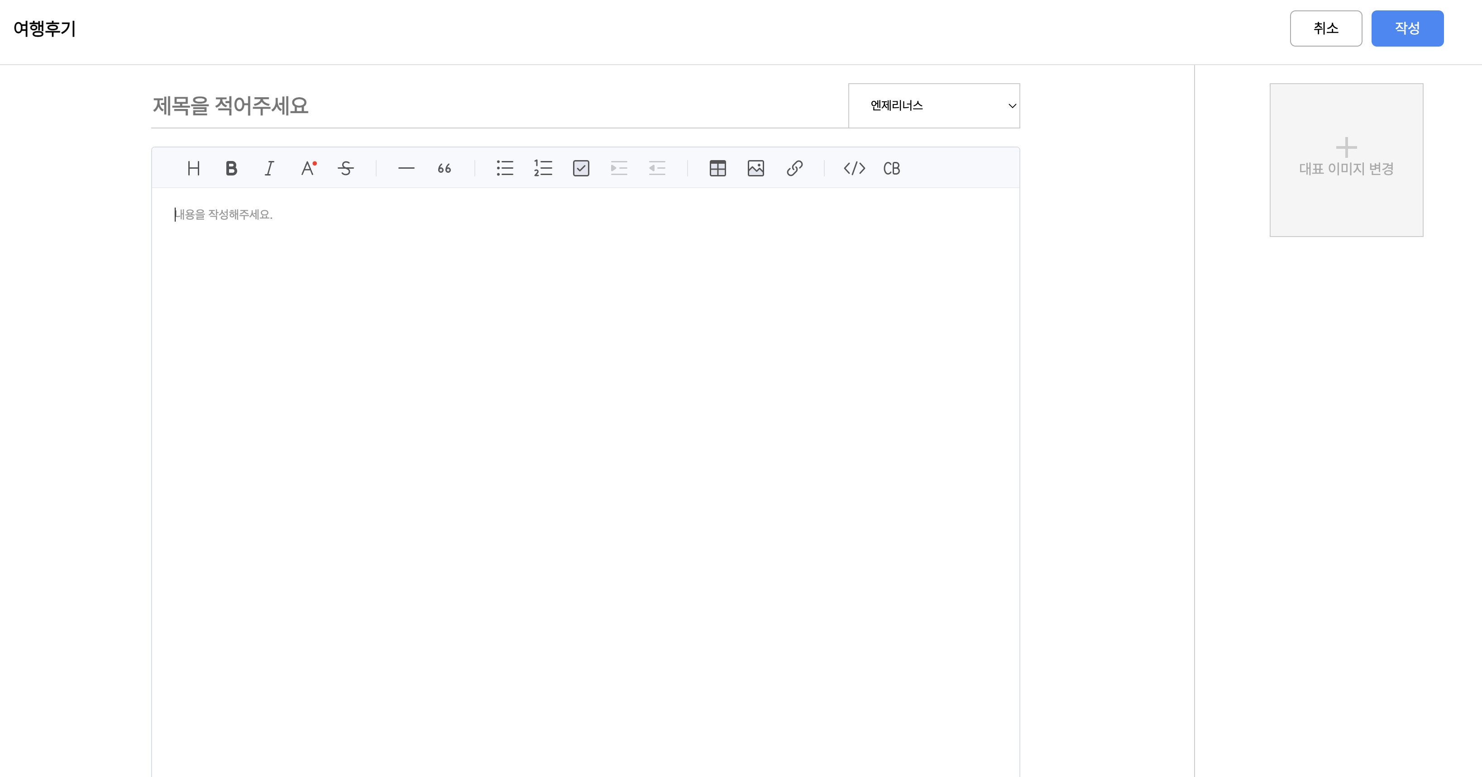Insert a hyperlink
Screen dimensions: 1482x777
(x=794, y=168)
